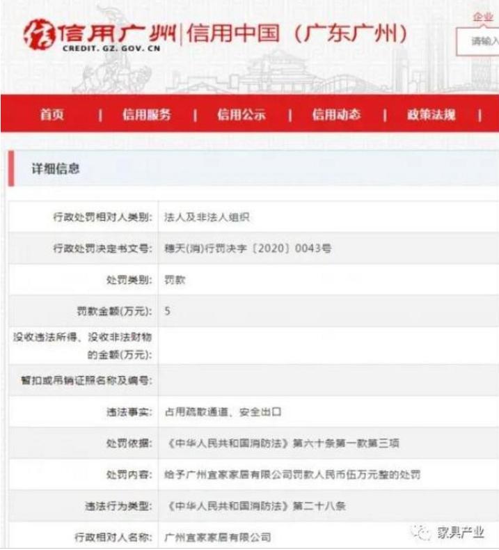Open the 政策法规 menu item

click(x=431, y=114)
